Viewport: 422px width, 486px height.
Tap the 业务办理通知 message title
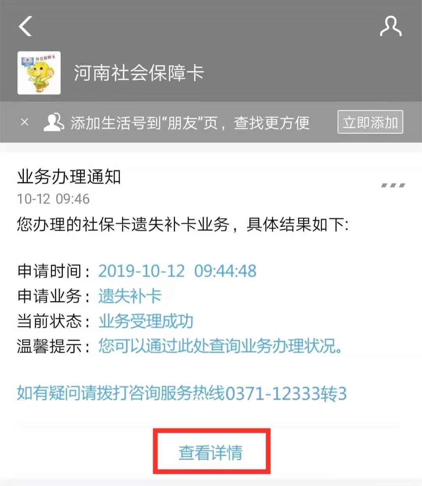point(69,177)
